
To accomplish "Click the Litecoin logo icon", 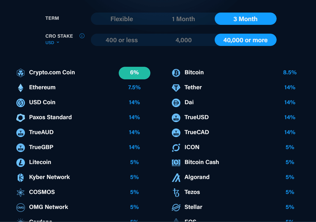I will 21,162.
